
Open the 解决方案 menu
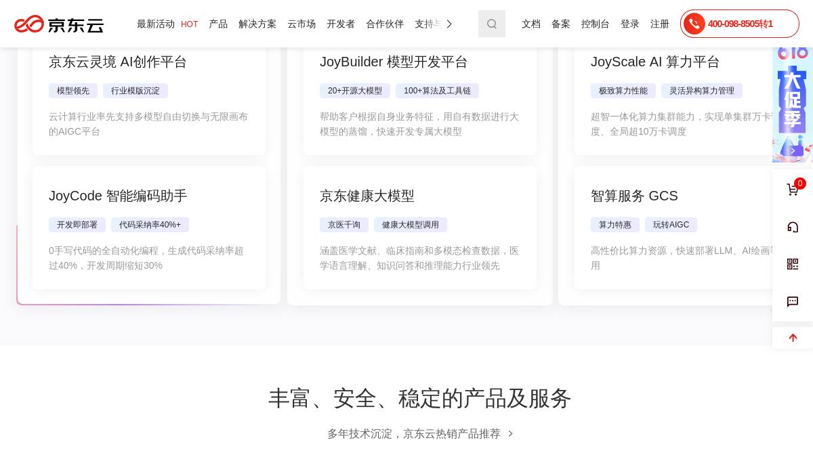[257, 24]
